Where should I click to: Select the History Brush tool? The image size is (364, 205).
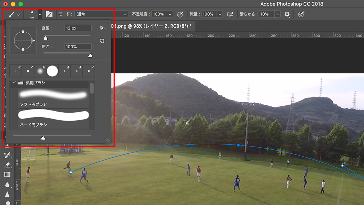point(7,155)
